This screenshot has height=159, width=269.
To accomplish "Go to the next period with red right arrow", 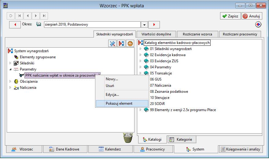I will pos(154,24).
